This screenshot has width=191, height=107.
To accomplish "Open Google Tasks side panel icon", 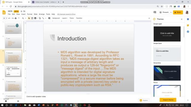I will click(188, 32).
